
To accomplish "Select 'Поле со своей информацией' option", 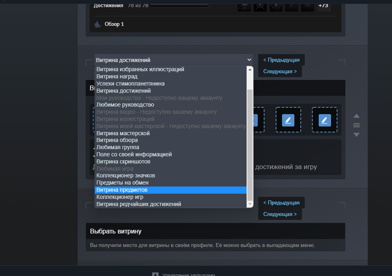I will (171, 154).
